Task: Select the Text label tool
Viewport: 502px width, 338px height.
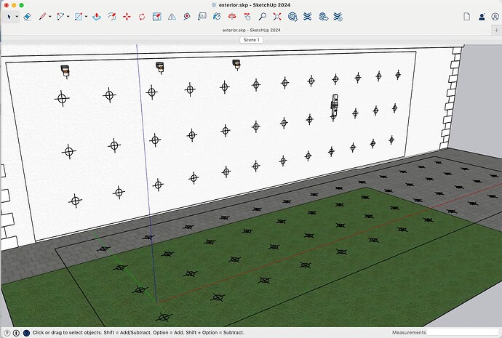Action: [202, 17]
